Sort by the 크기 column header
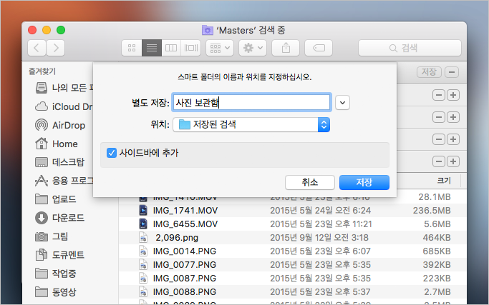Image resolution: width=489 pixels, height=305 pixels. tap(444, 181)
